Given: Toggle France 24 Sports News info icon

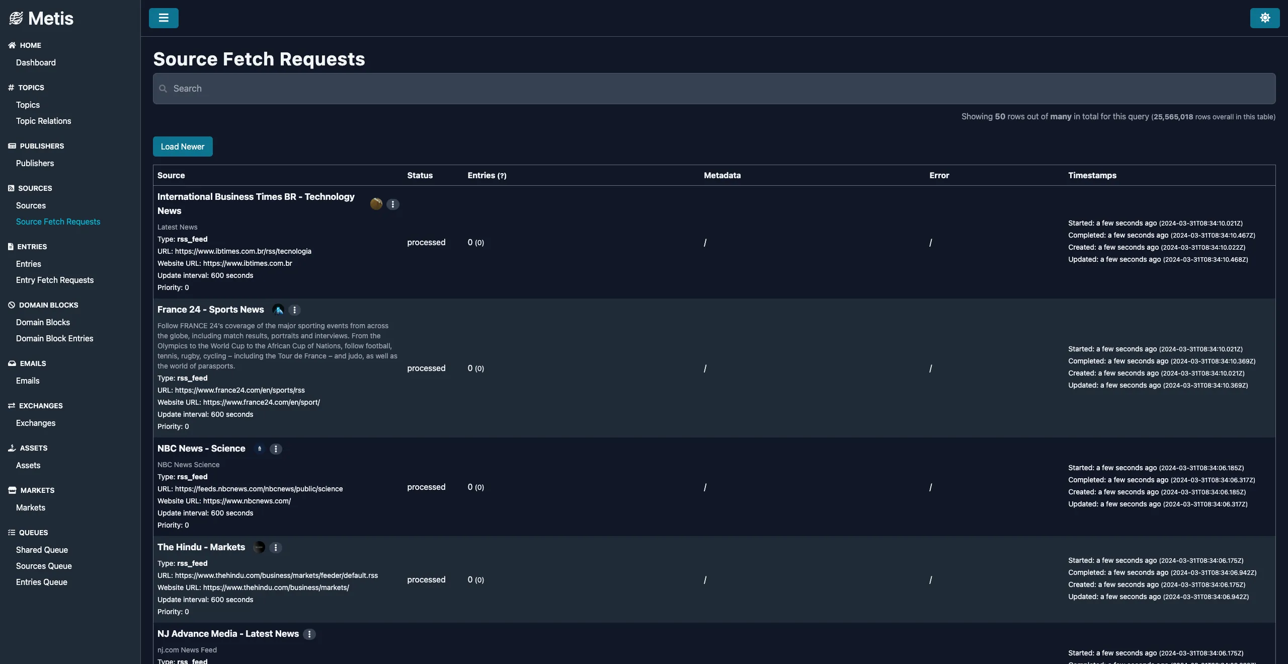Looking at the screenshot, I should click(294, 310).
